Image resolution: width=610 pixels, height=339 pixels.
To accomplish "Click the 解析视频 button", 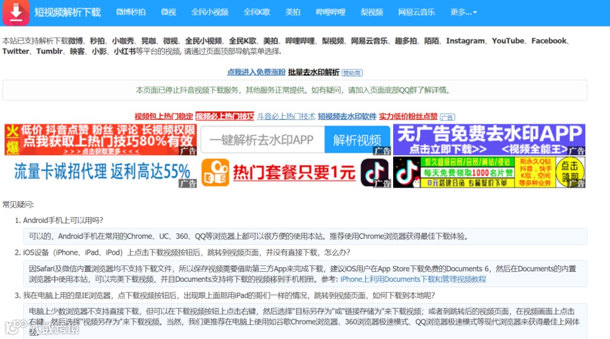I will pos(357,140).
